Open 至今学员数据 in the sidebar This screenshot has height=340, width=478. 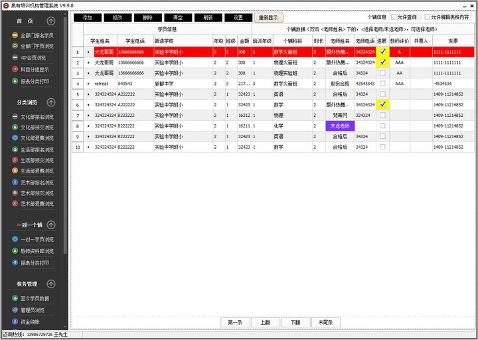point(31,298)
